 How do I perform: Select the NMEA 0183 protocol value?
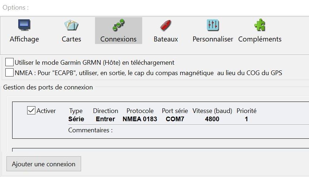[x=140, y=119]
